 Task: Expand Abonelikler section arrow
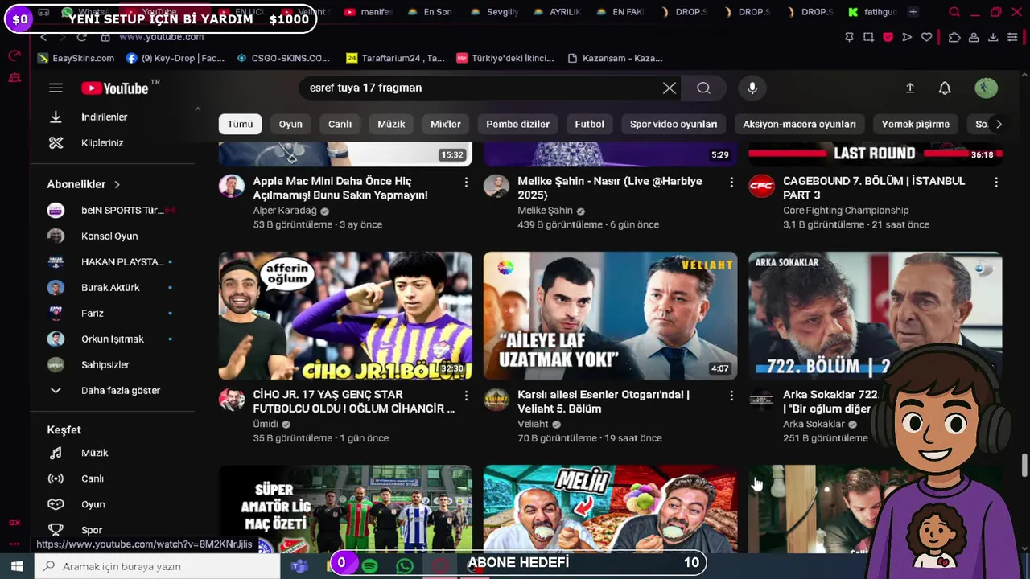(x=117, y=184)
